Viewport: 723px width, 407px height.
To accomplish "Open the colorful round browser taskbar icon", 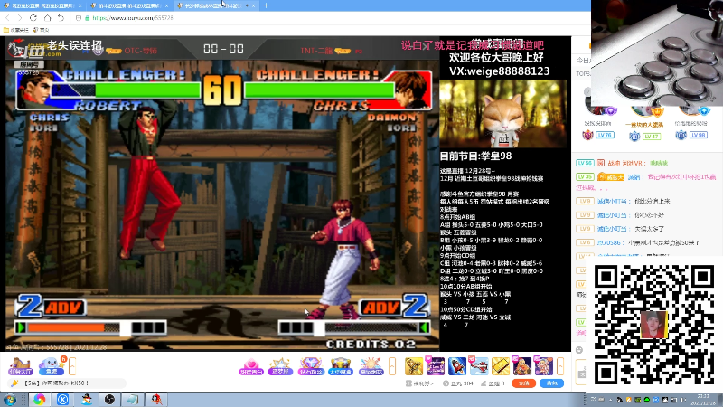I will click(40, 400).
